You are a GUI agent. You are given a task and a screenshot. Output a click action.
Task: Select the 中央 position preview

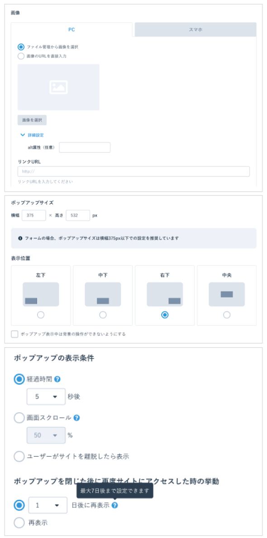(227, 294)
